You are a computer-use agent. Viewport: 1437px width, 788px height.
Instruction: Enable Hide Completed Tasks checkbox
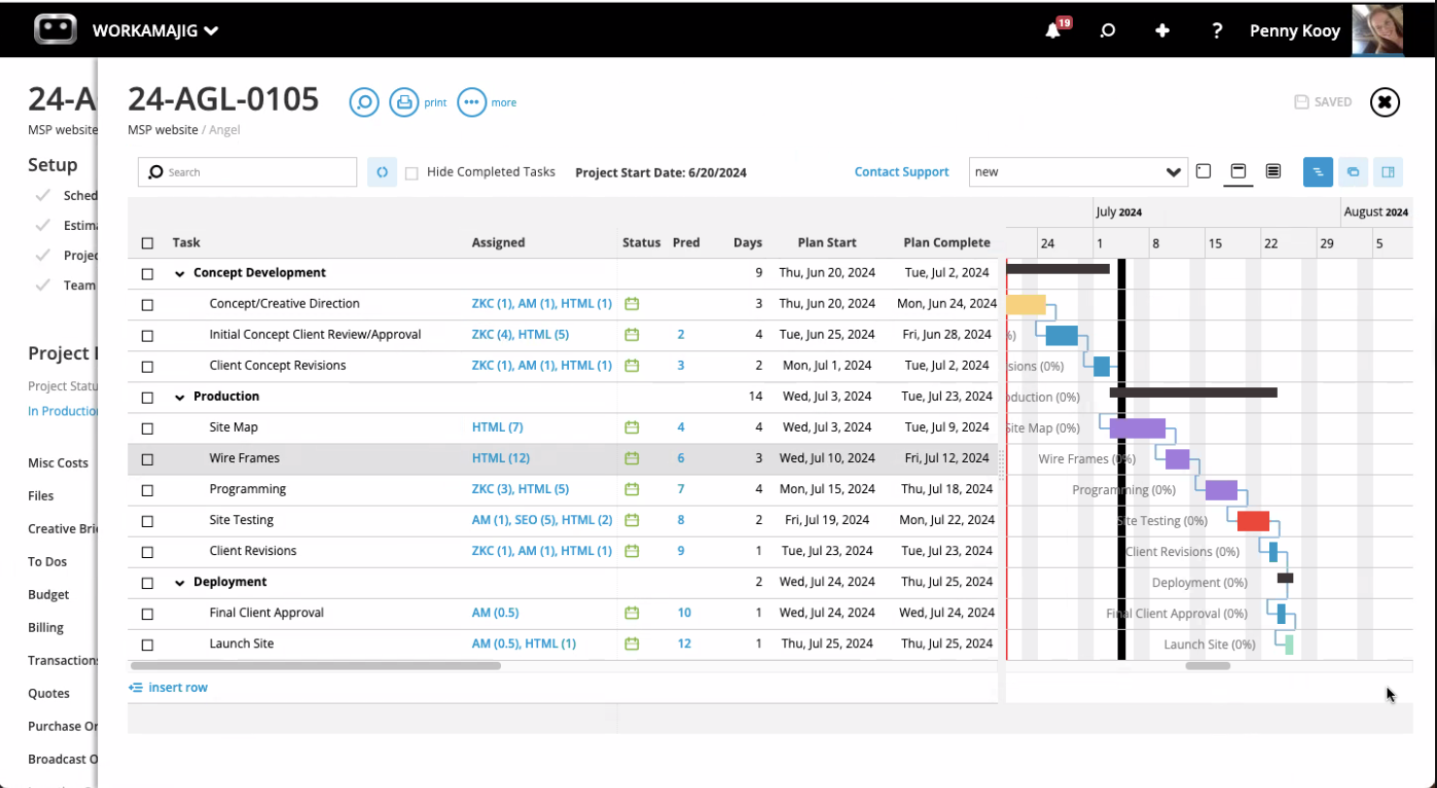[x=412, y=173]
